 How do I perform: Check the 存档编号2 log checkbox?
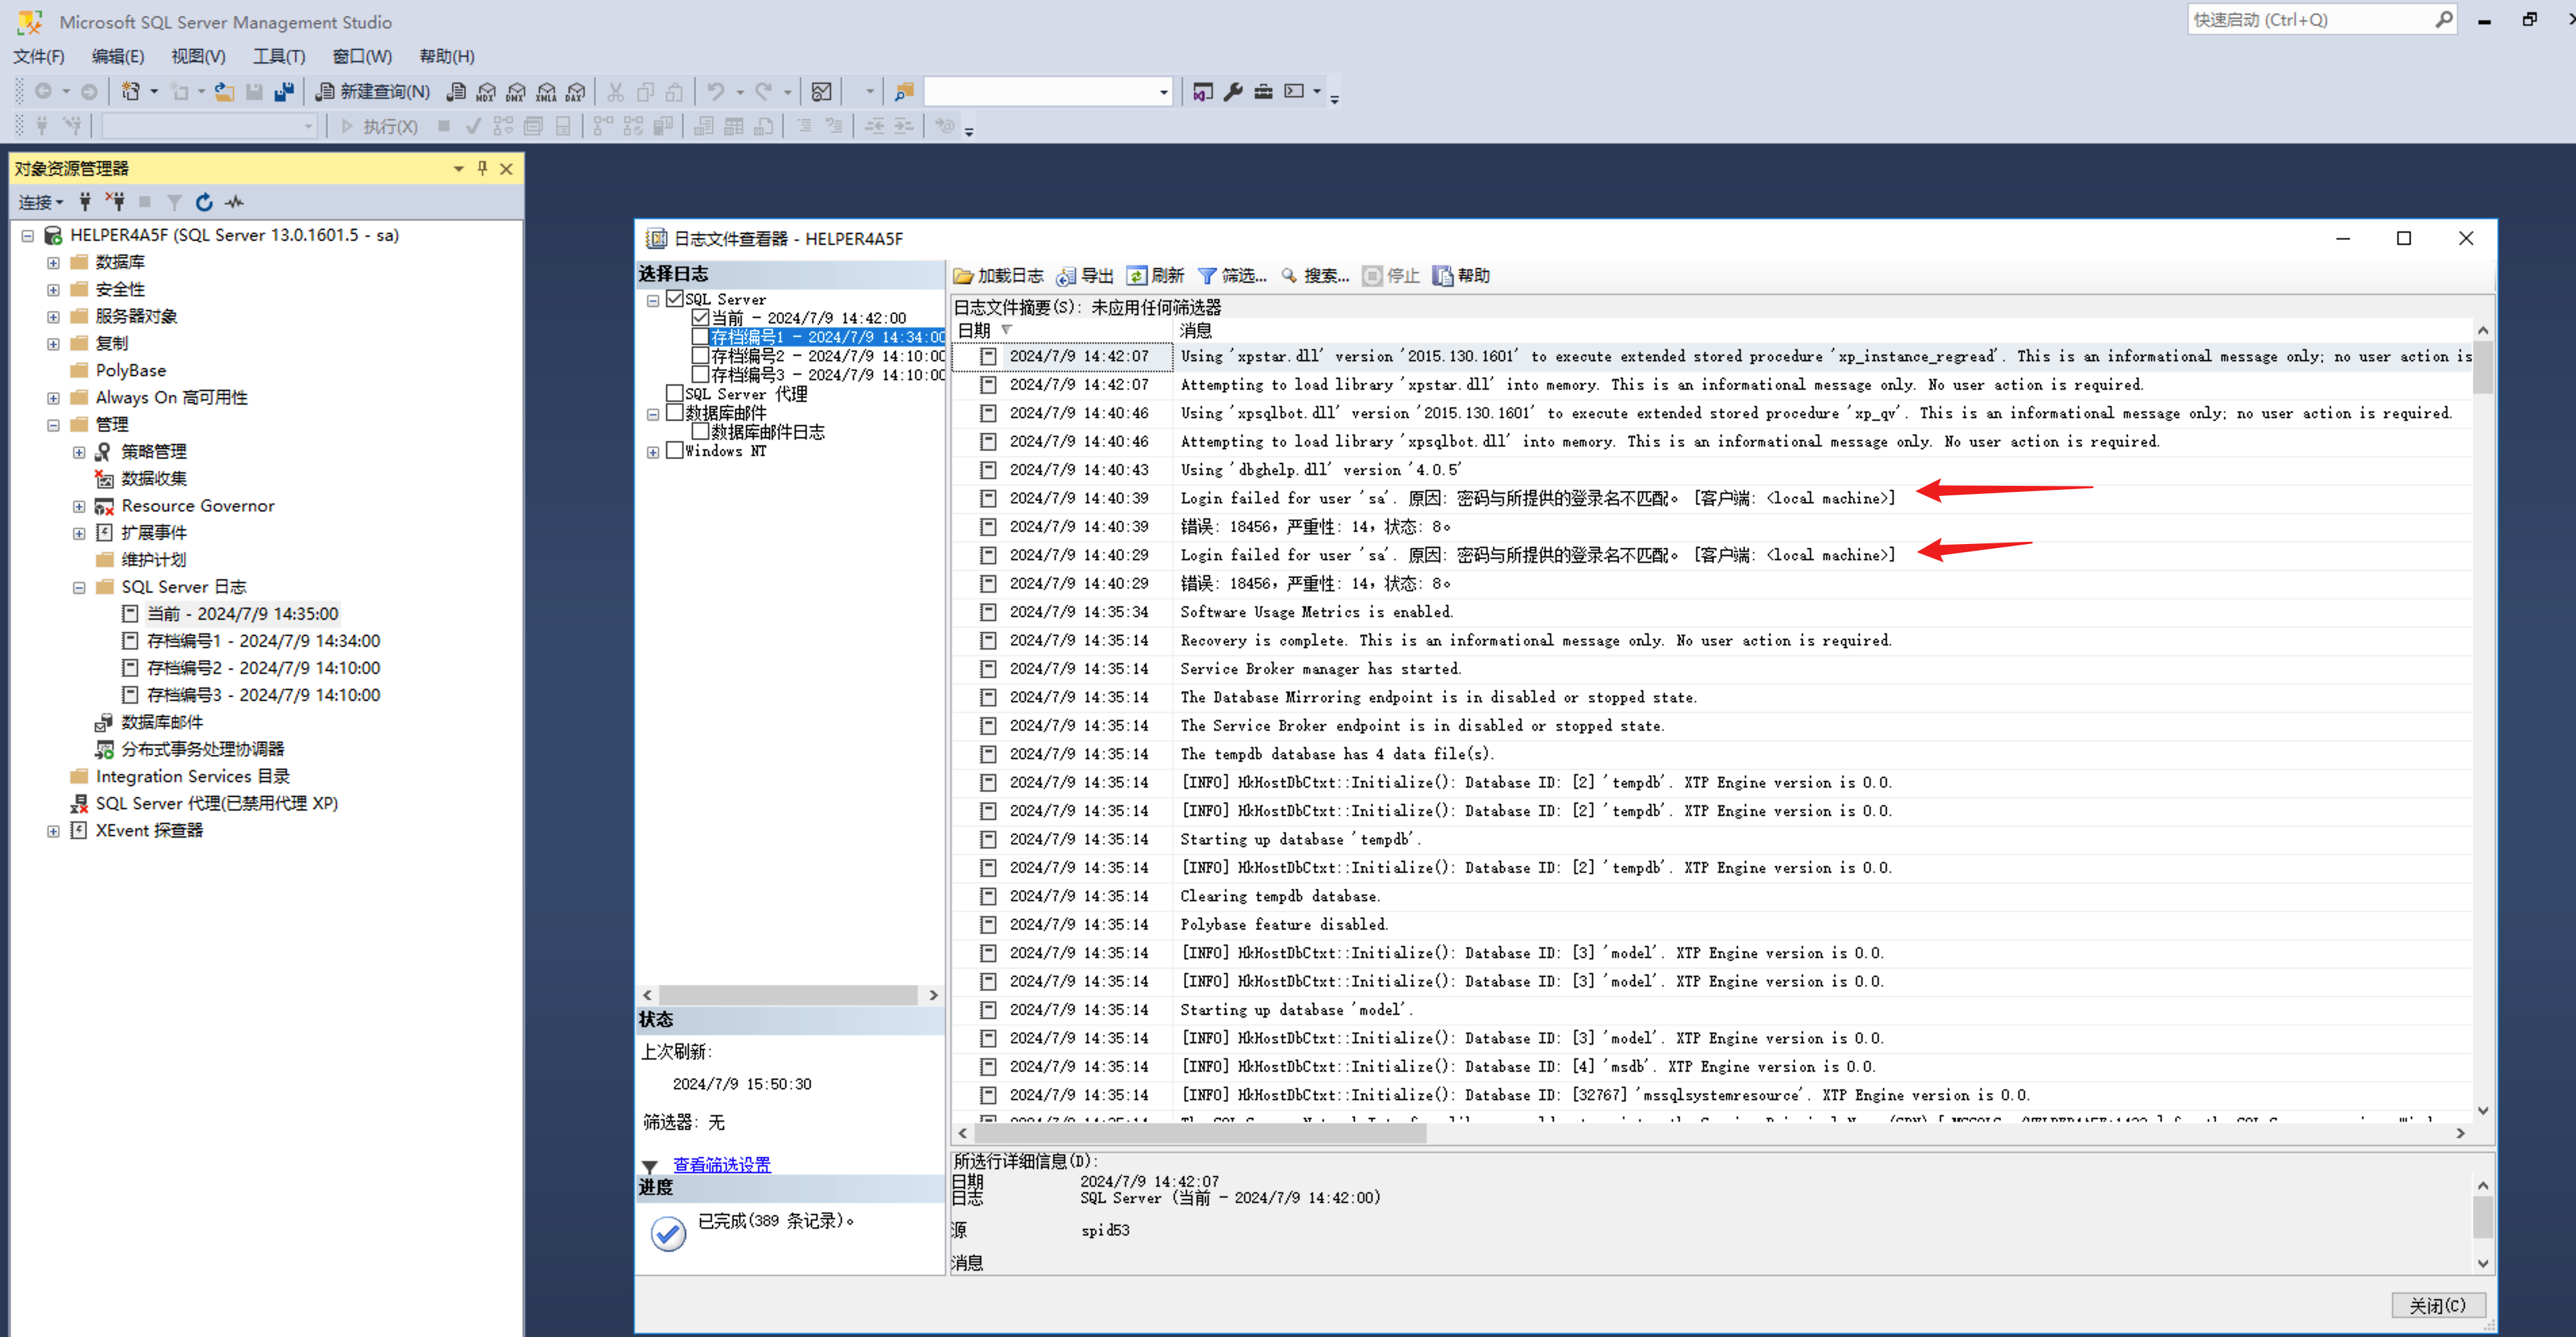pyautogui.click(x=700, y=355)
